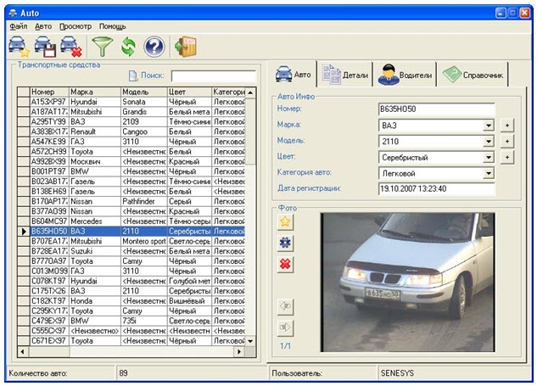Screen dimensions: 537x386
Task: Open the Помощь menu
Action: pyautogui.click(x=113, y=26)
